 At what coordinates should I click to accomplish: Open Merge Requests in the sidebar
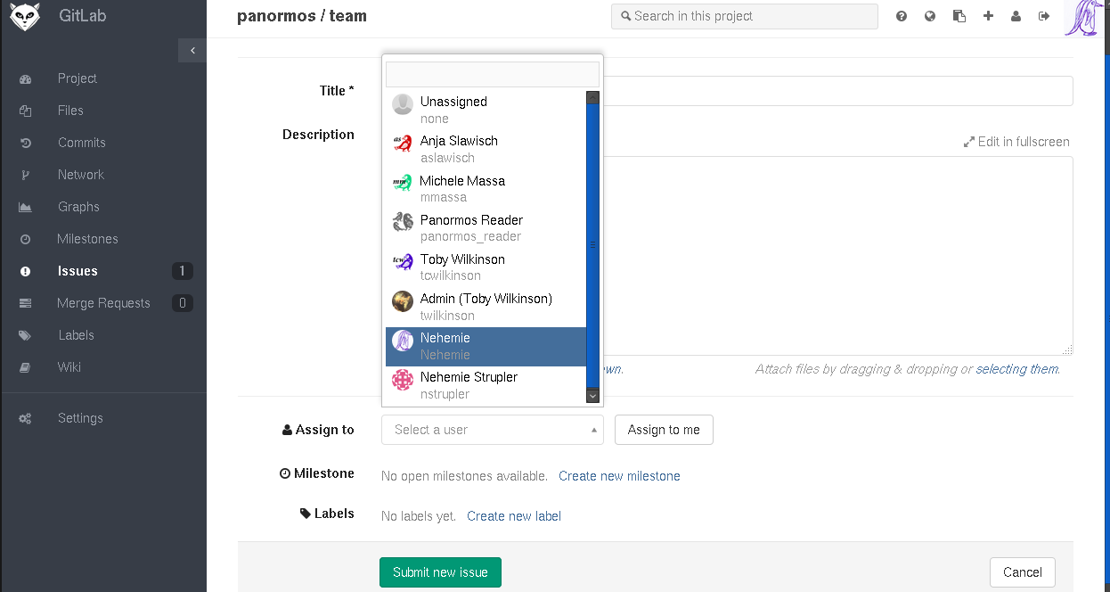(x=103, y=303)
